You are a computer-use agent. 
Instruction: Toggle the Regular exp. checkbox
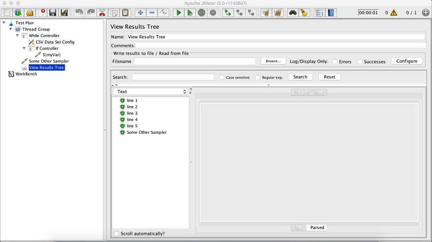[258, 77]
